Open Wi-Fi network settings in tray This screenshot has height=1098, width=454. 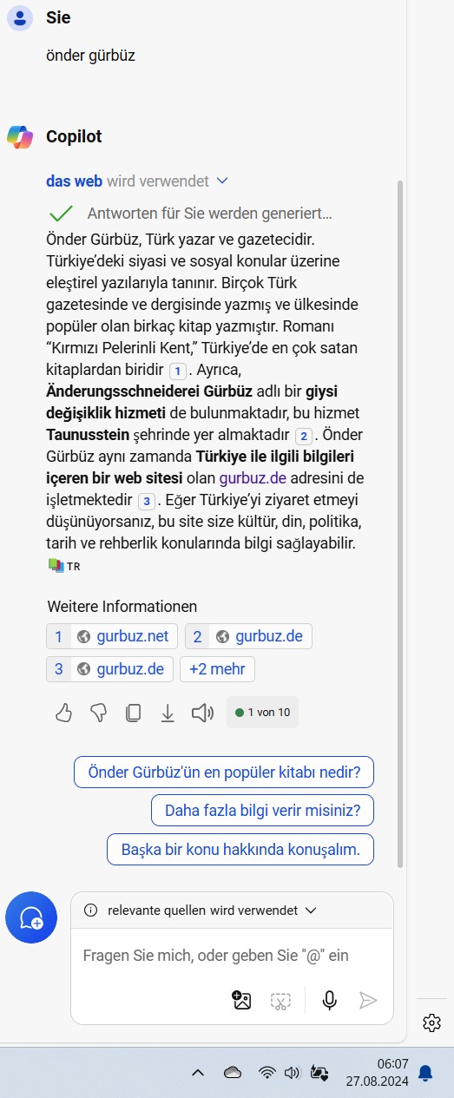[x=267, y=1073]
